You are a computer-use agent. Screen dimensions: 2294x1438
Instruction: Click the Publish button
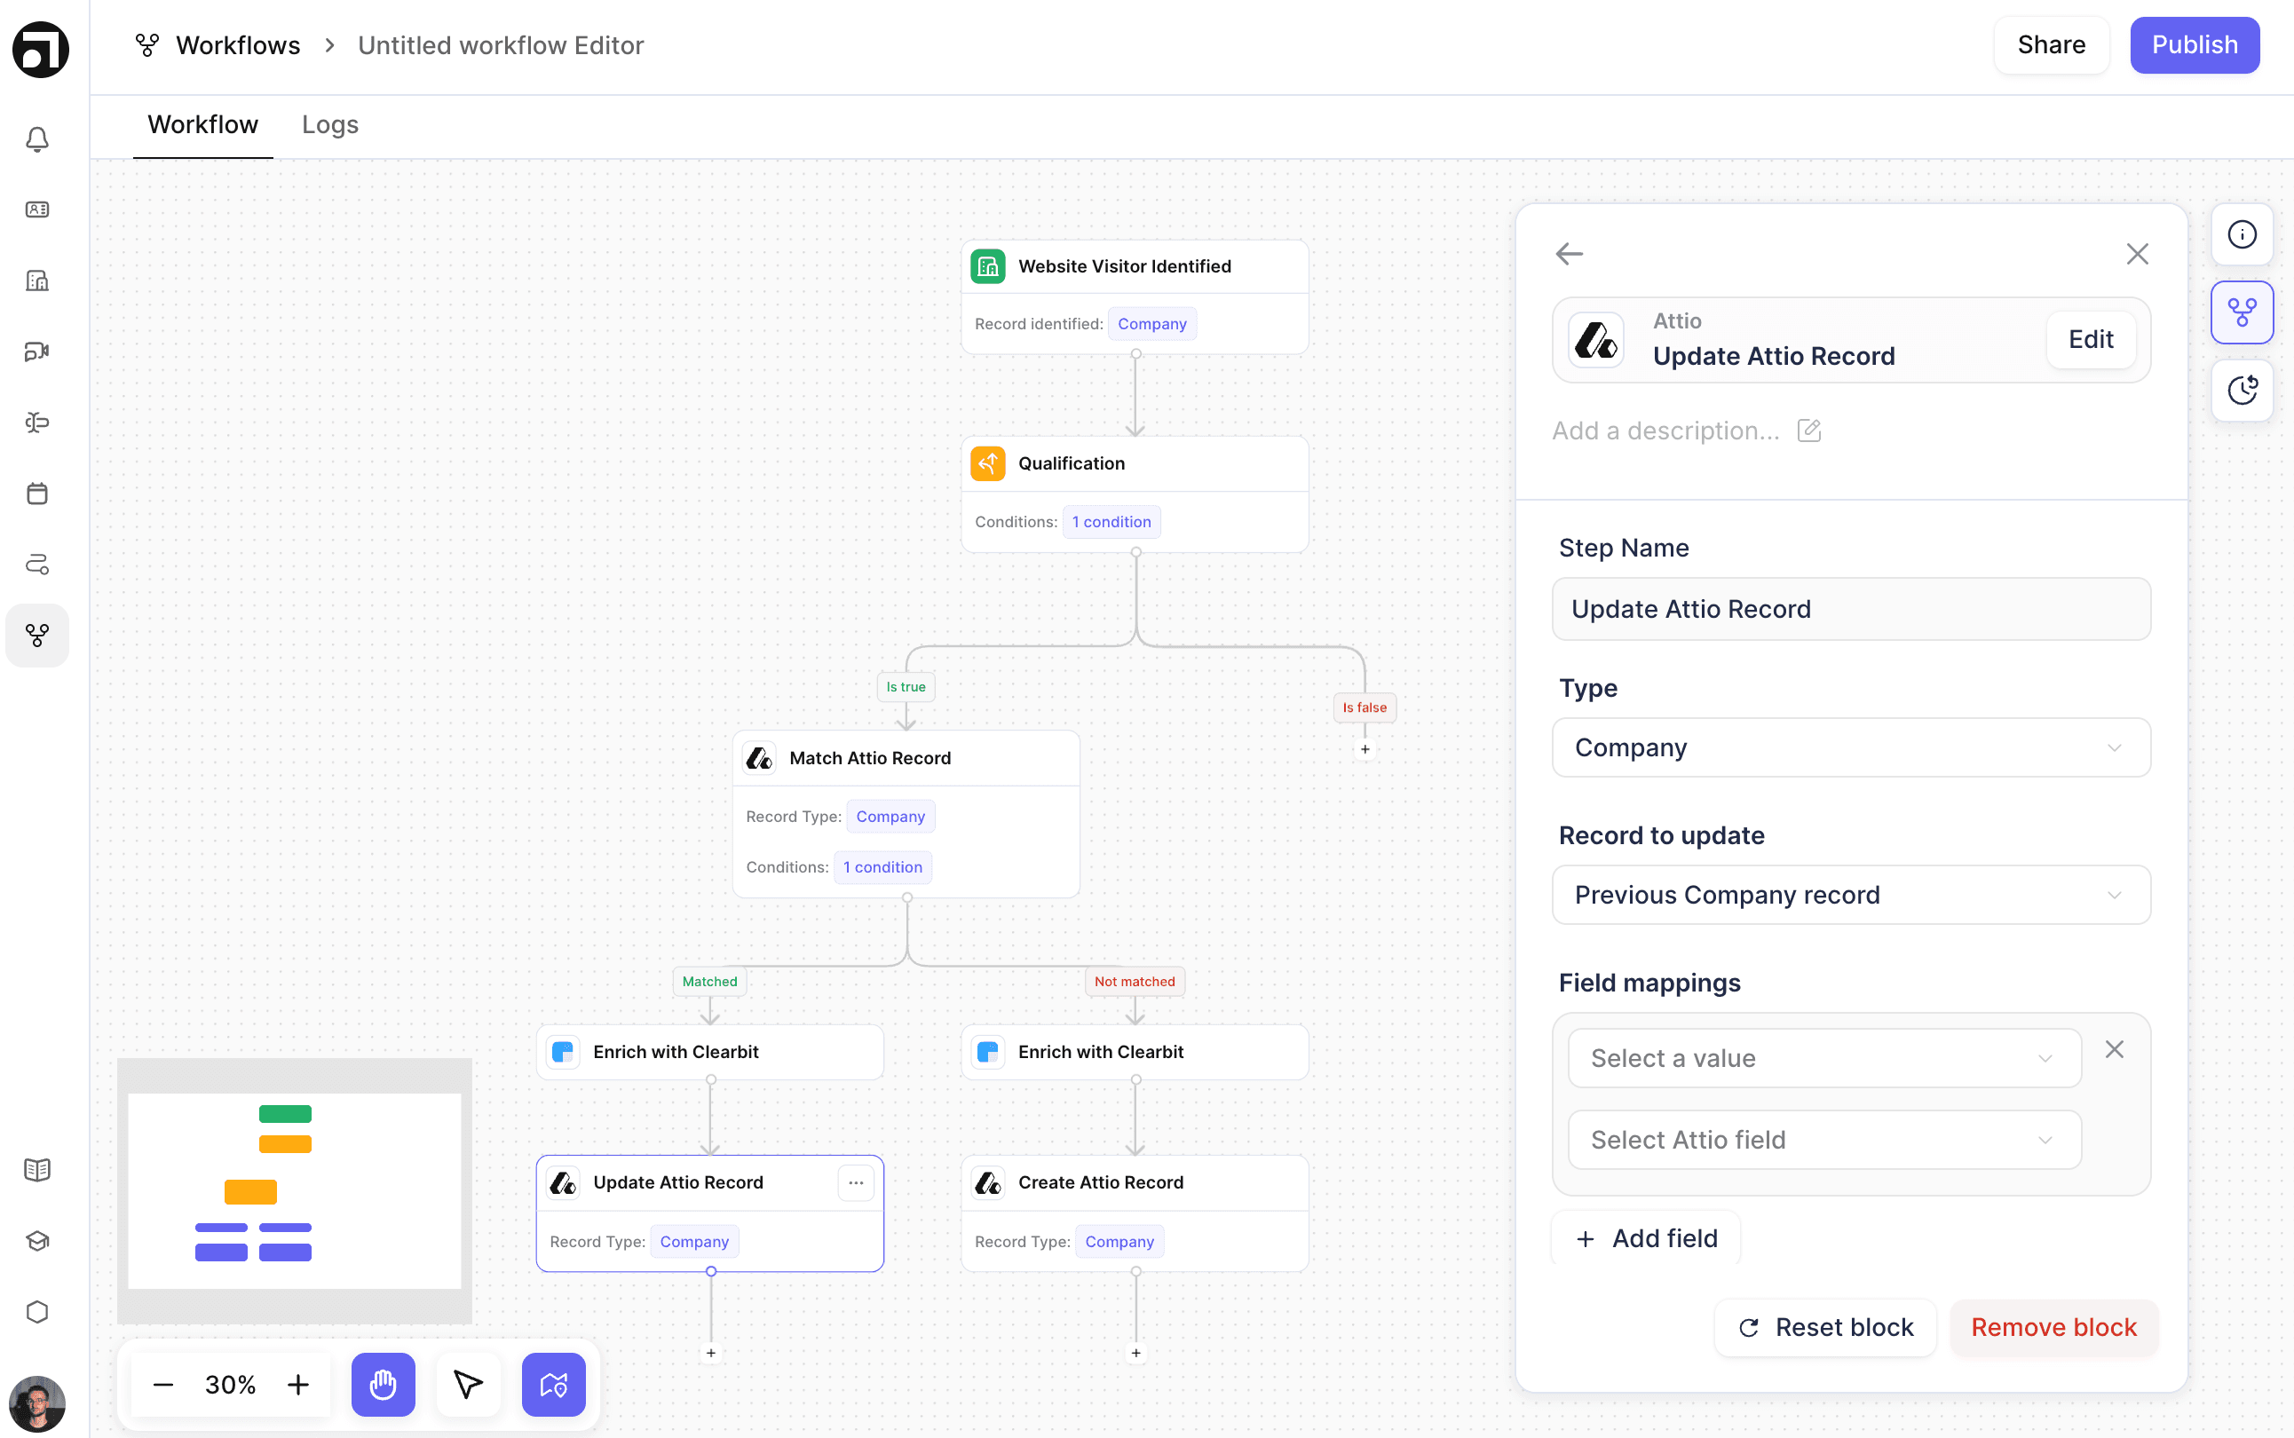click(x=2195, y=44)
